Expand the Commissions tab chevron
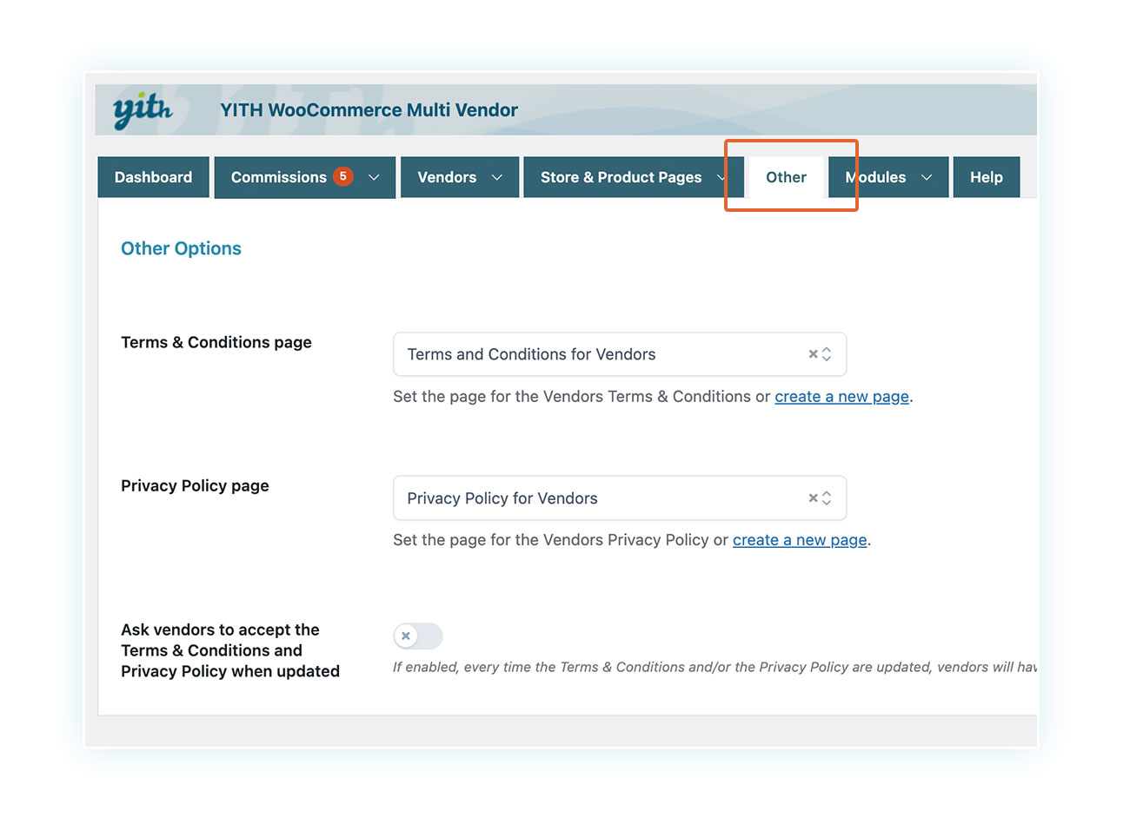The height and width of the screenshot is (824, 1130). [374, 177]
